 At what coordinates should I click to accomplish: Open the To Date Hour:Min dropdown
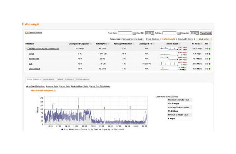click(194, 33)
